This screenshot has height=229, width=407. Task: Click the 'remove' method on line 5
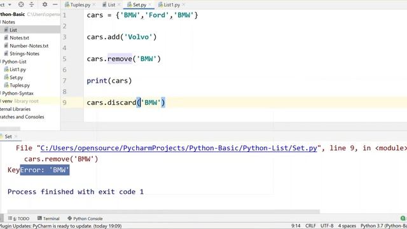[120, 59]
